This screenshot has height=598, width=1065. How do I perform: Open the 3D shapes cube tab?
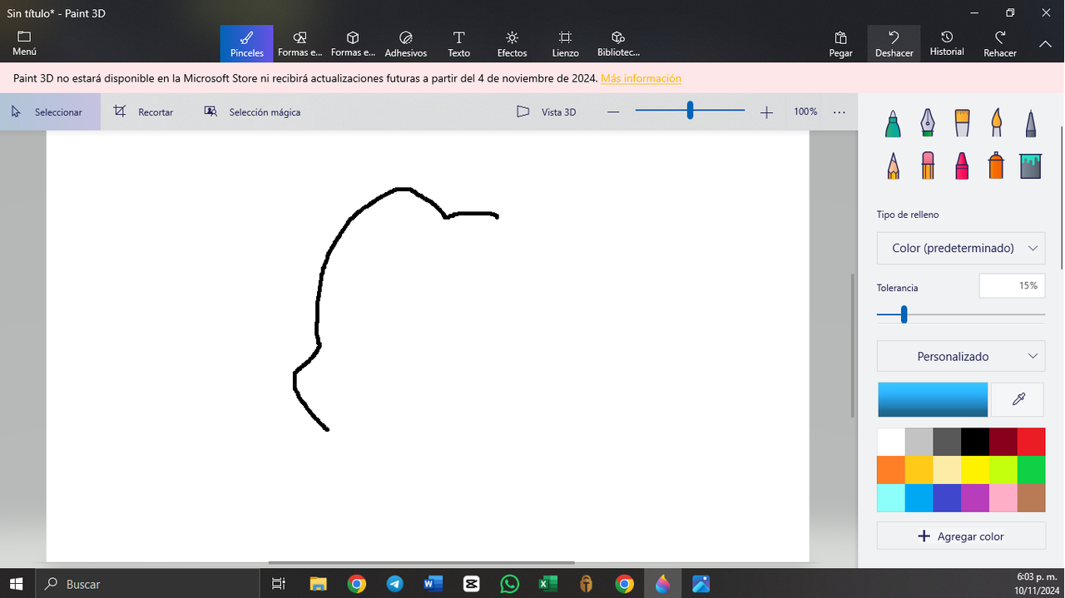tap(353, 43)
